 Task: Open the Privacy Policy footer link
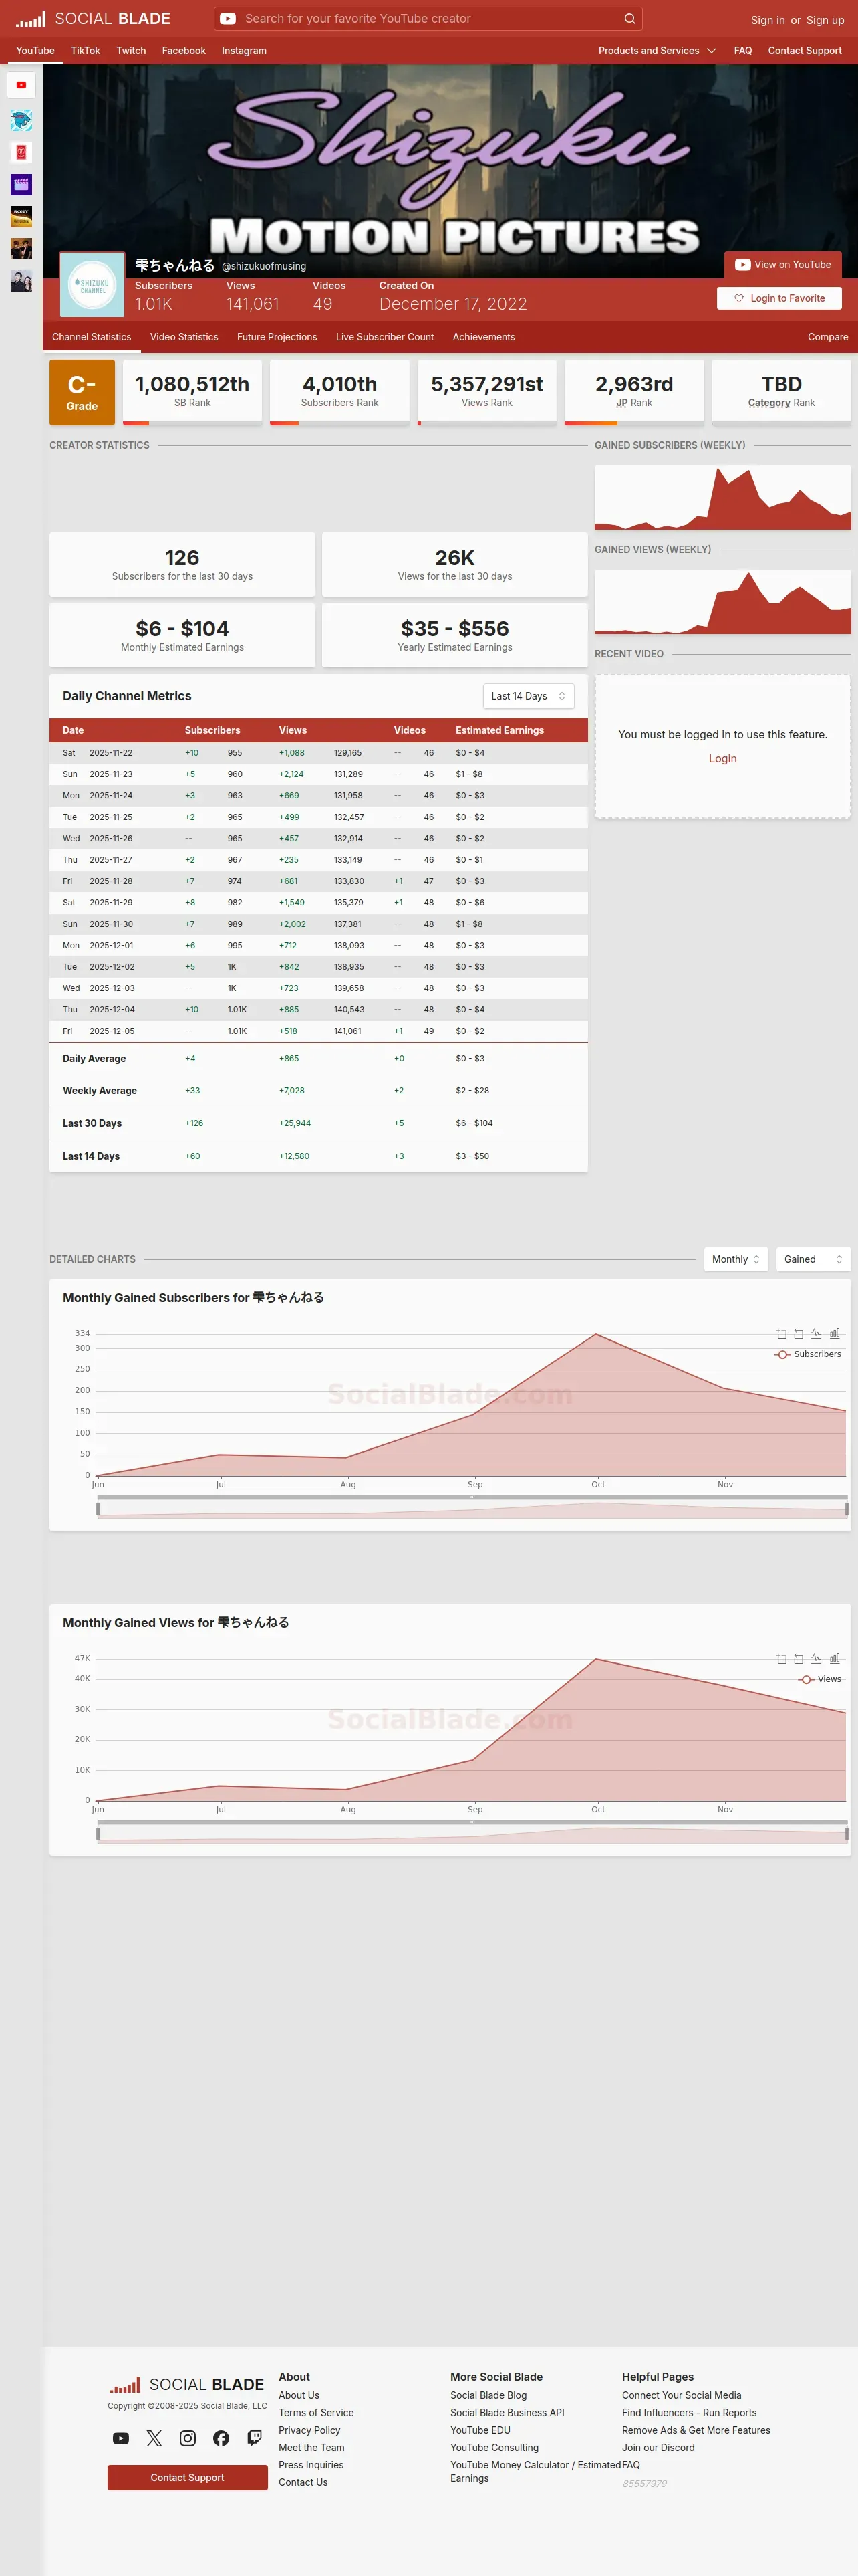pyautogui.click(x=309, y=2430)
